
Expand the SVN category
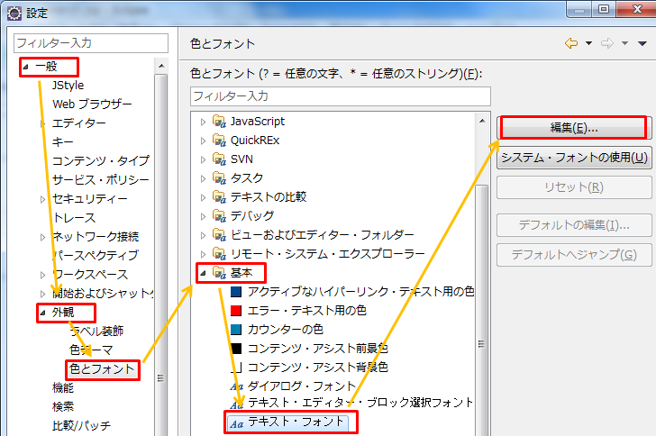[x=203, y=159]
